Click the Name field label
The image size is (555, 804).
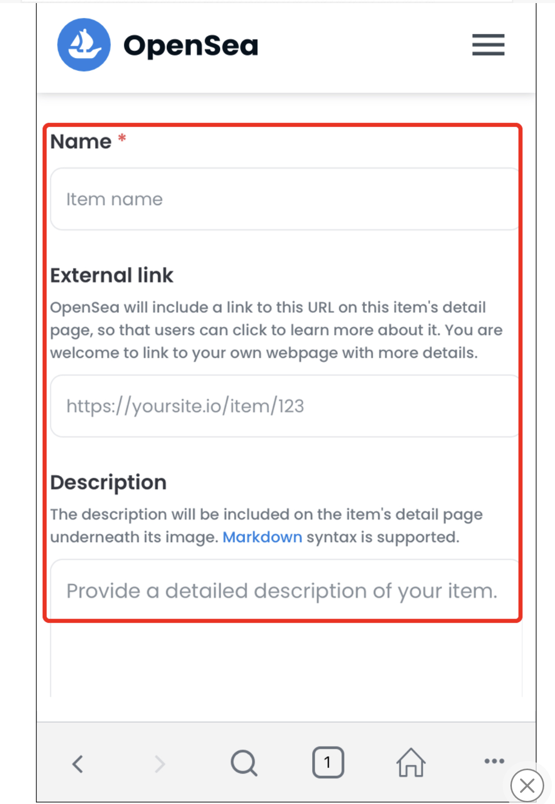tap(81, 142)
